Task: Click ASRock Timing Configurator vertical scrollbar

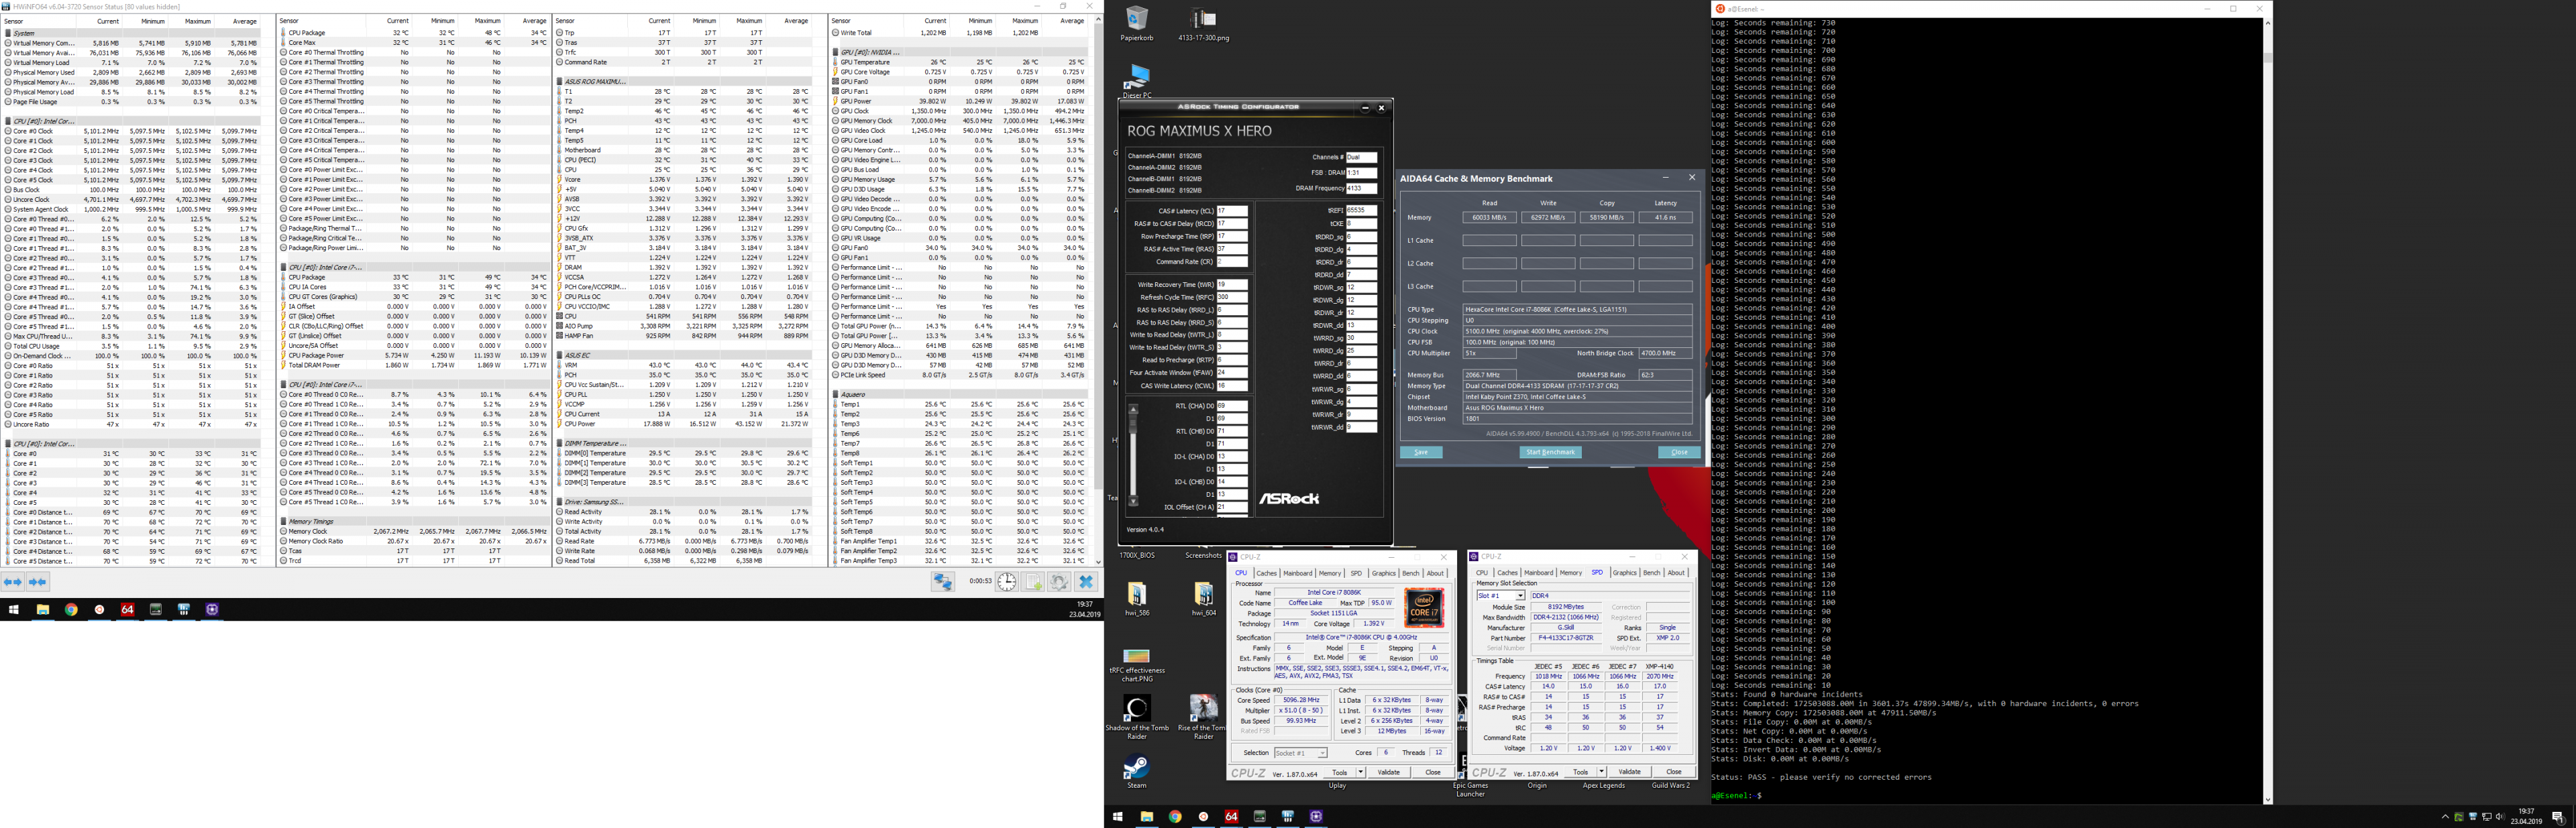Action: tap(1133, 455)
